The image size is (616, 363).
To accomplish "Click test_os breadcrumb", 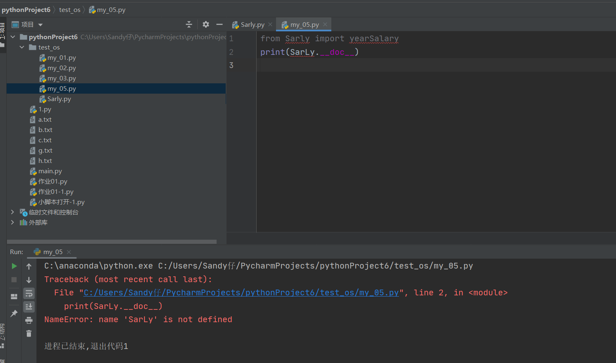I will [x=70, y=9].
